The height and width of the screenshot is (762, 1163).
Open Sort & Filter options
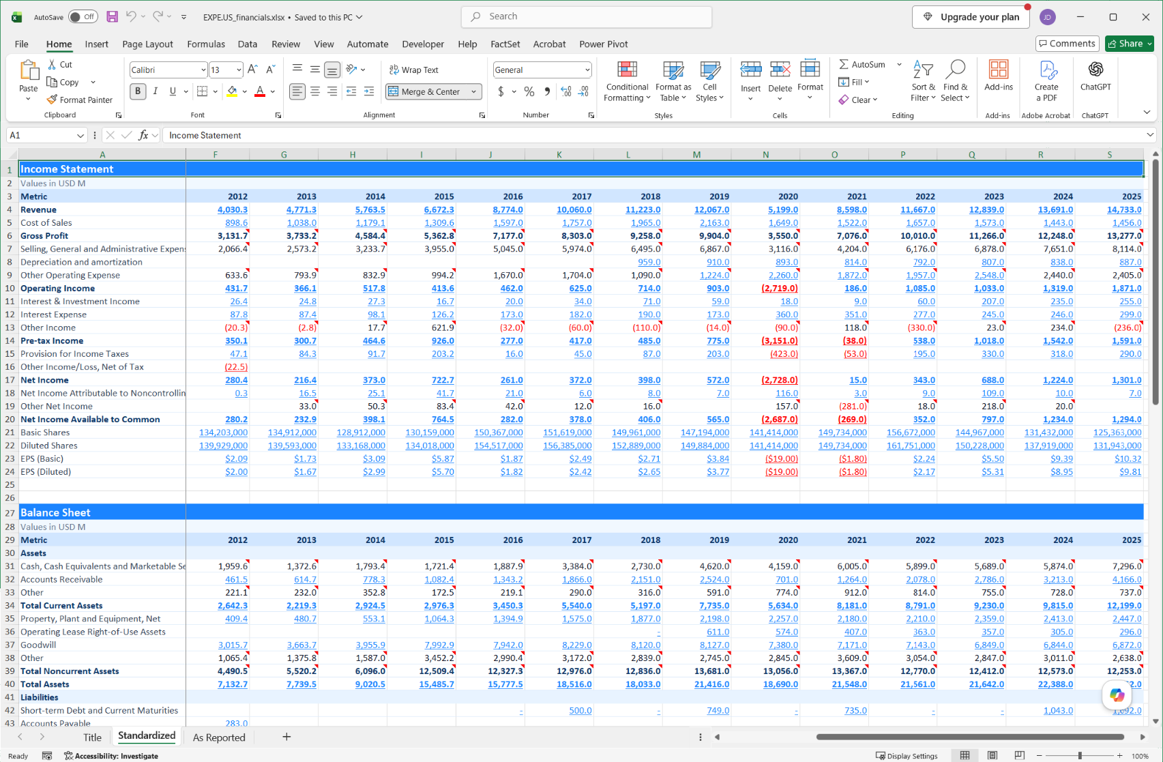pos(923,81)
